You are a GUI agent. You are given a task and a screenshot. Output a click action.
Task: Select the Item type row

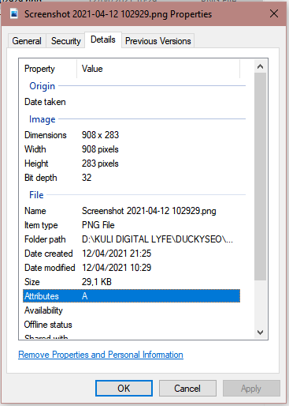pos(132,225)
